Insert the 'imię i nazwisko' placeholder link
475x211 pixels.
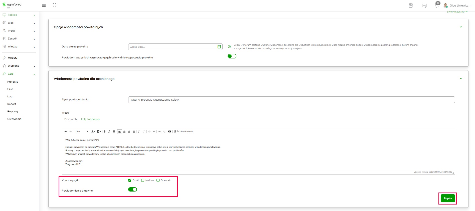coord(90,119)
